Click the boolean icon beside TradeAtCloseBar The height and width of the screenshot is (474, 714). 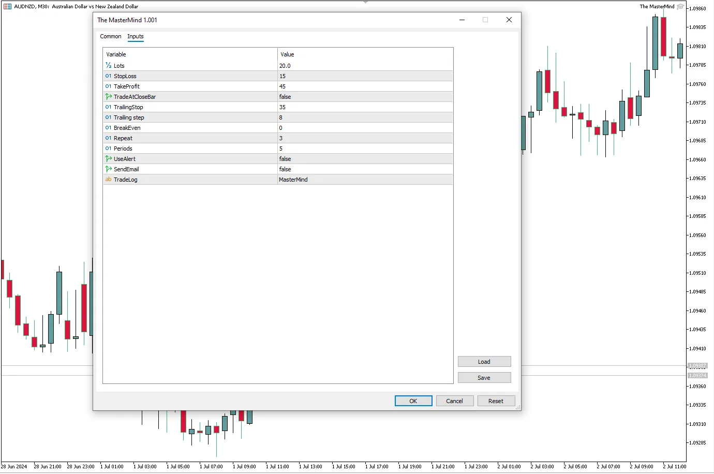click(109, 97)
